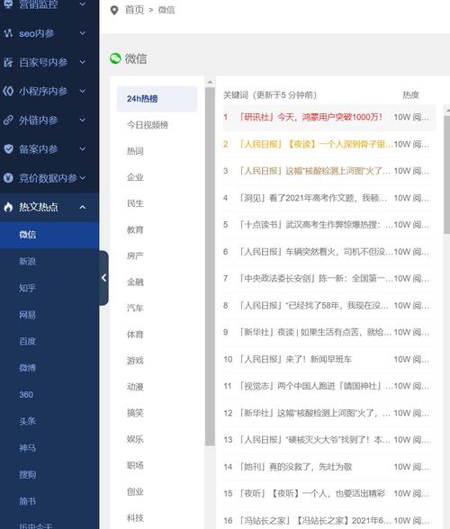Image resolution: width=450 pixels, height=529 pixels.
Task: Select the 企业 category
Action: tap(135, 177)
